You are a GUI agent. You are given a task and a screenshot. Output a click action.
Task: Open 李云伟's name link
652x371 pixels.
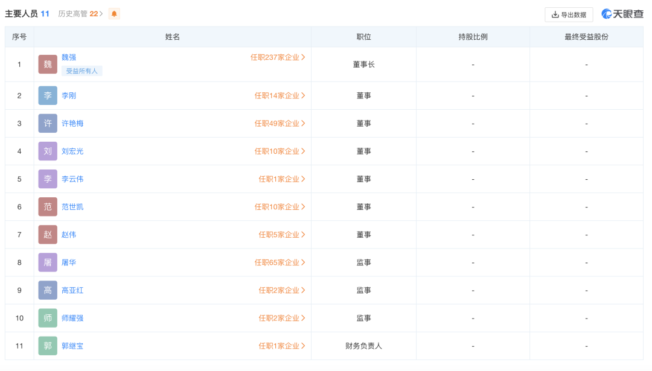coord(72,179)
